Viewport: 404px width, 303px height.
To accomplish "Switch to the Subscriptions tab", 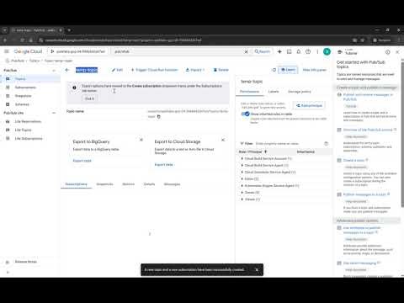I will 76,184.
